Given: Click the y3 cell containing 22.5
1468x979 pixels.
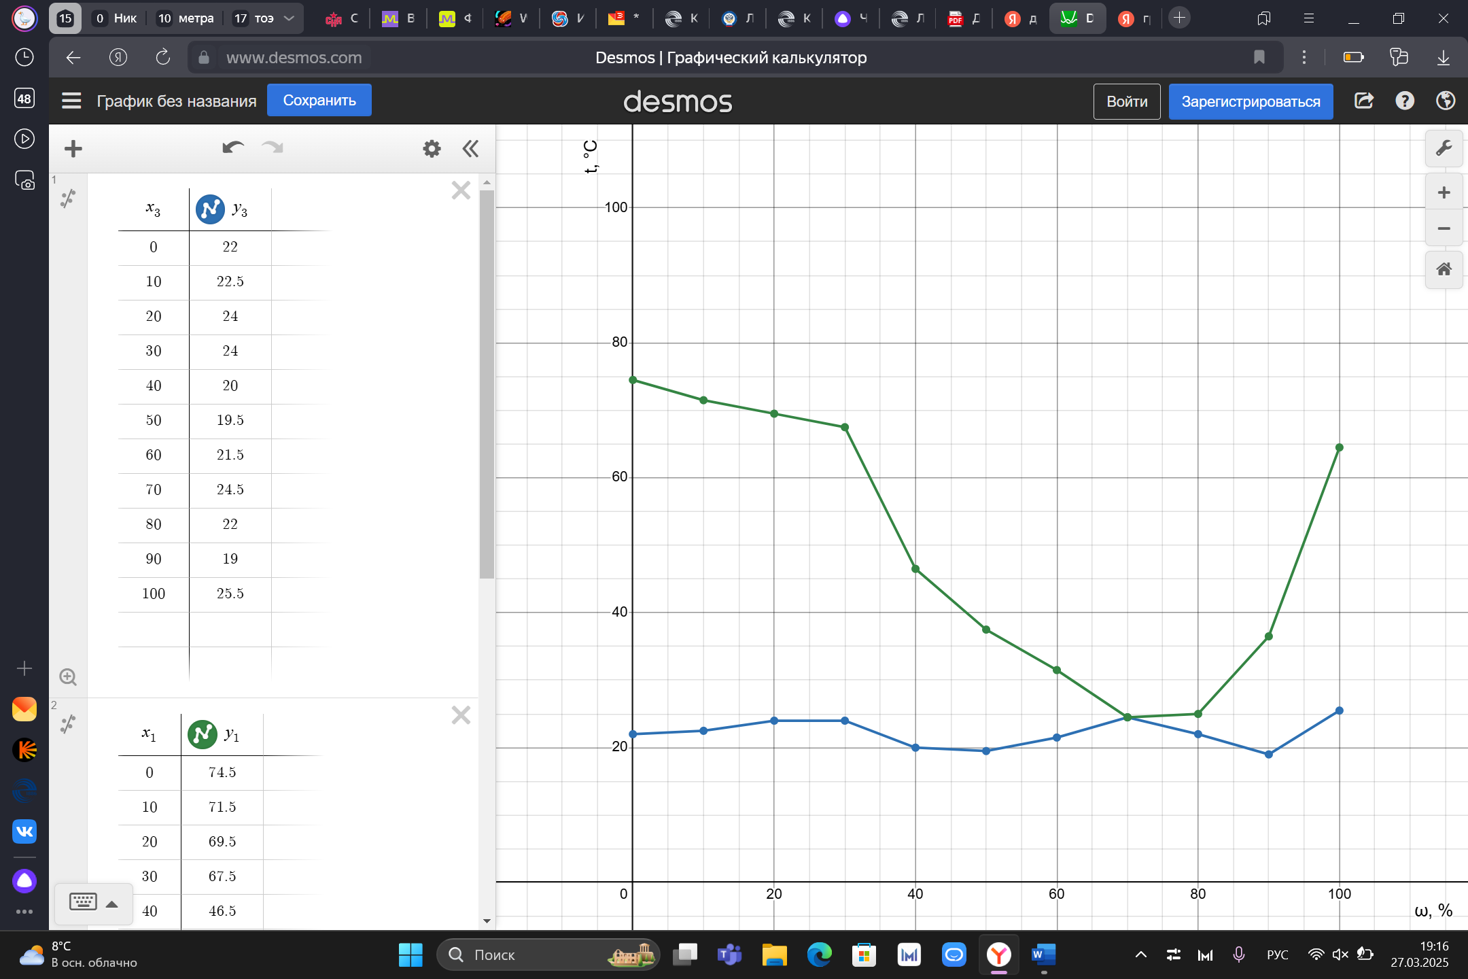Looking at the screenshot, I should (230, 282).
